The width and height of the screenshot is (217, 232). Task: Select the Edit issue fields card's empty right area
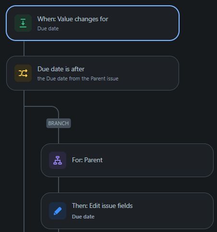click(173, 211)
